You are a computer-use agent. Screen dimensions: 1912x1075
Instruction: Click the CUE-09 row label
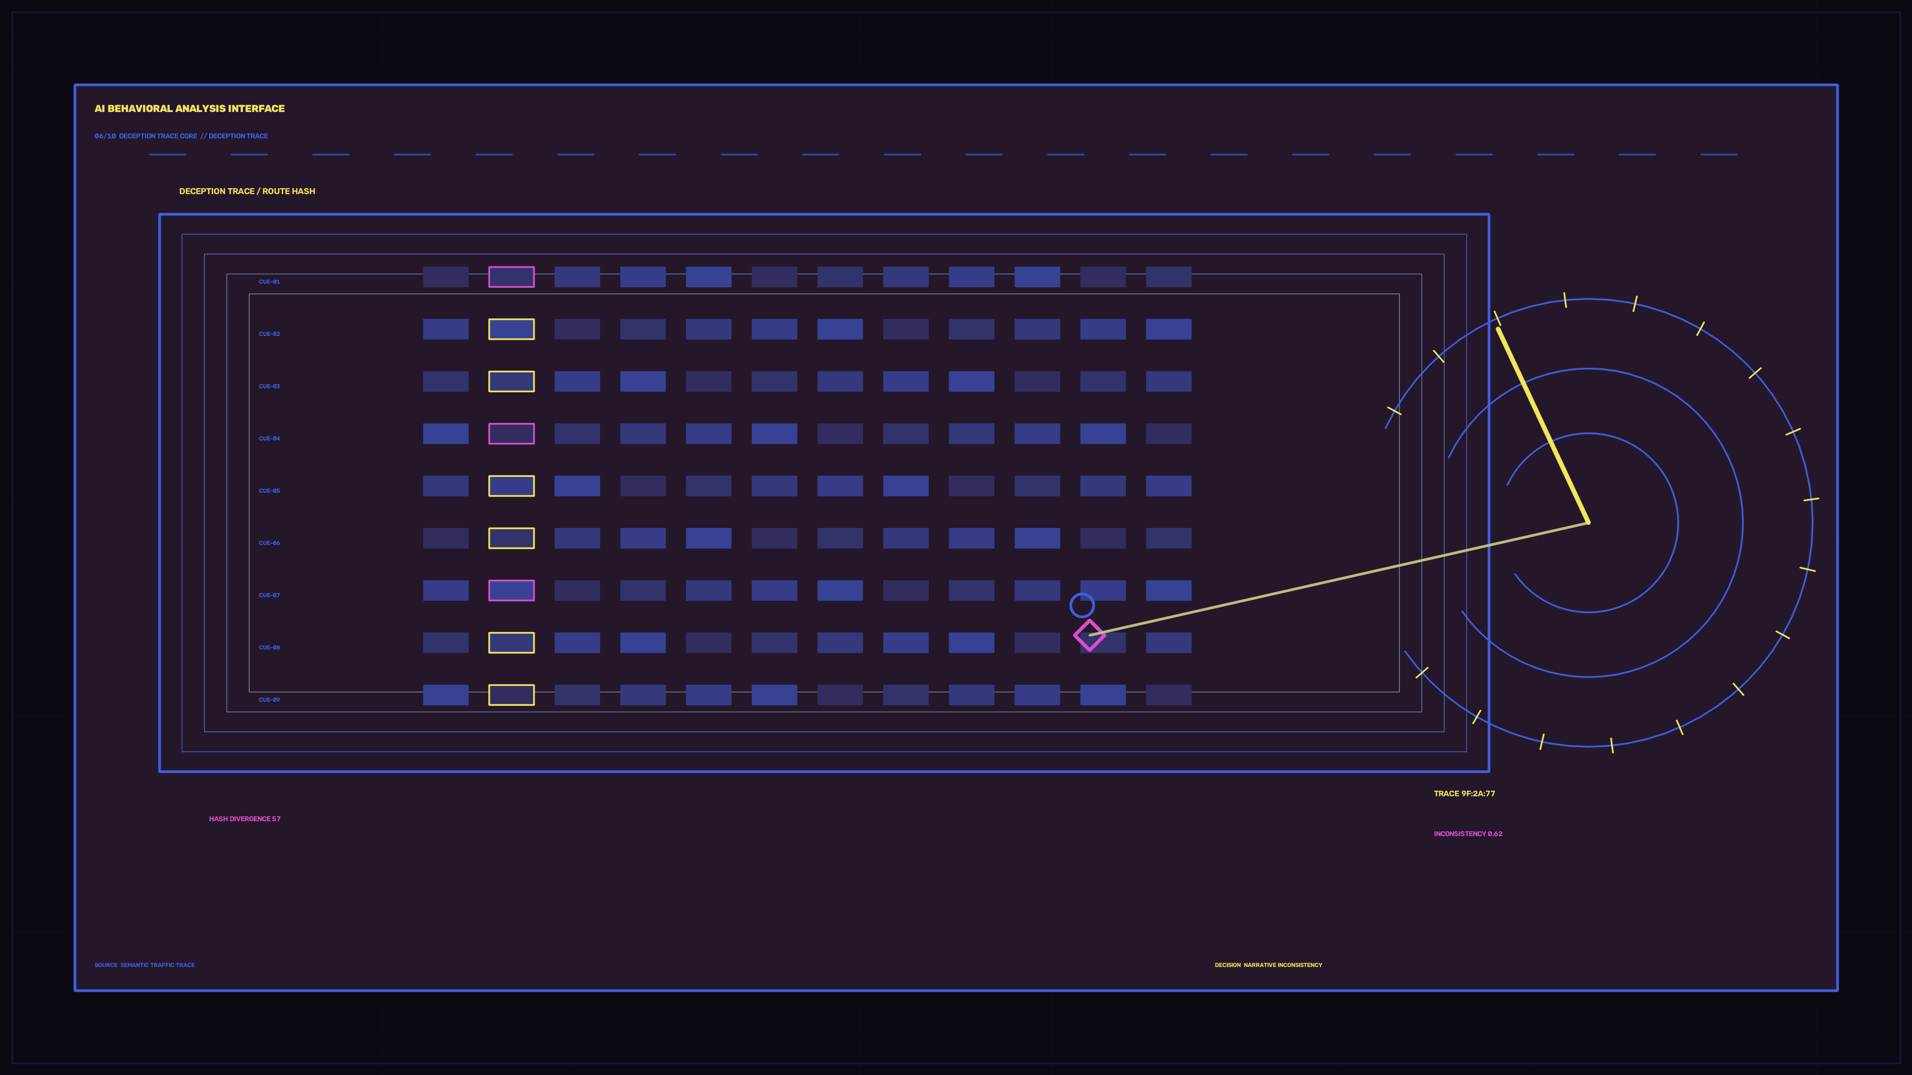coord(269,700)
